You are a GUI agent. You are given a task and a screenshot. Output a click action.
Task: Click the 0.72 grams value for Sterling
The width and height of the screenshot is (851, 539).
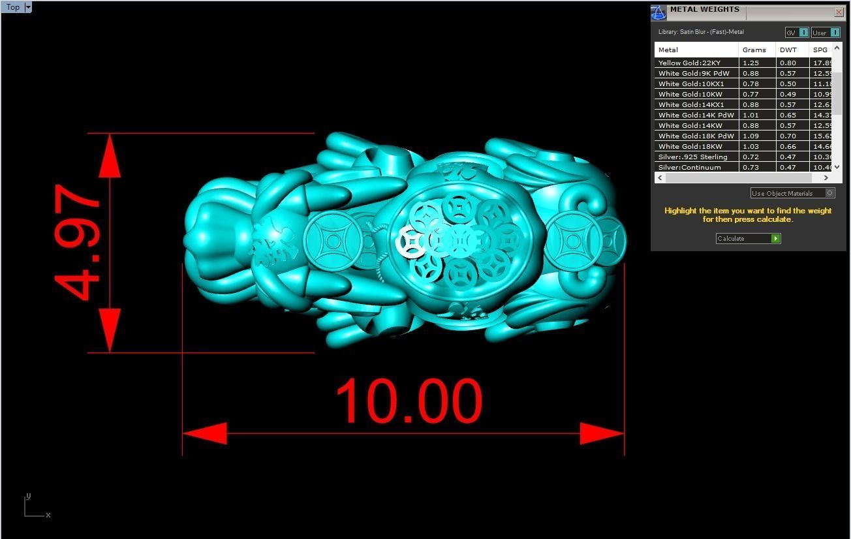coord(750,157)
